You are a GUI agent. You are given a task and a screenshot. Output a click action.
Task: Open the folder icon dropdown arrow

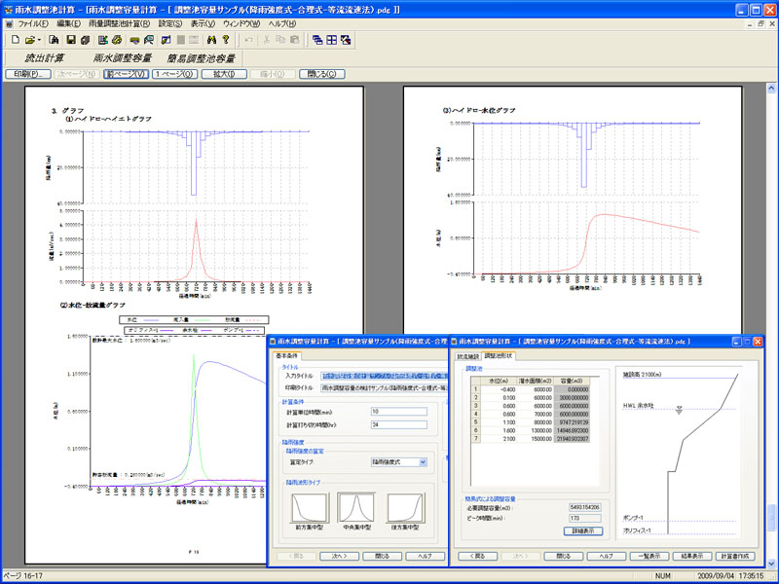pyautogui.click(x=41, y=40)
